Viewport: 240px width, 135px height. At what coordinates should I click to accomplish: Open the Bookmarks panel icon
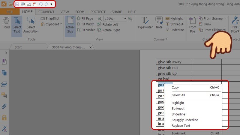click(4, 62)
